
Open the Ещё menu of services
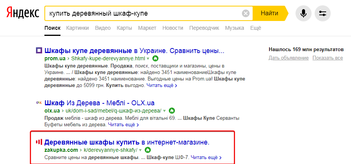tap(256, 28)
